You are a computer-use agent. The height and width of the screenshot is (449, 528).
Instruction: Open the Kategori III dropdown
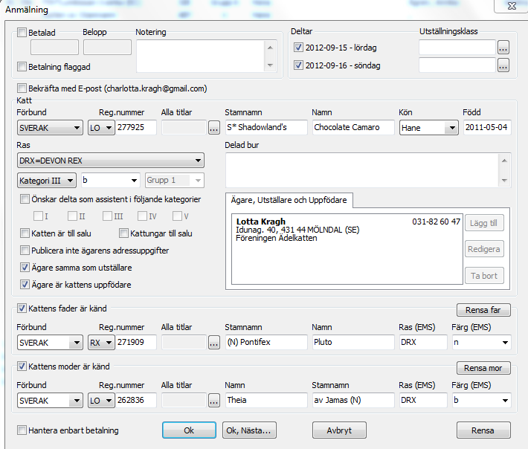tap(46, 181)
